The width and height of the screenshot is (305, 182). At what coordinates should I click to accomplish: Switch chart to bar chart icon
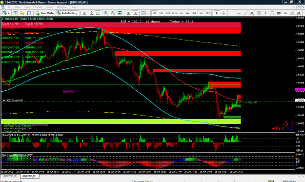tap(84, 13)
